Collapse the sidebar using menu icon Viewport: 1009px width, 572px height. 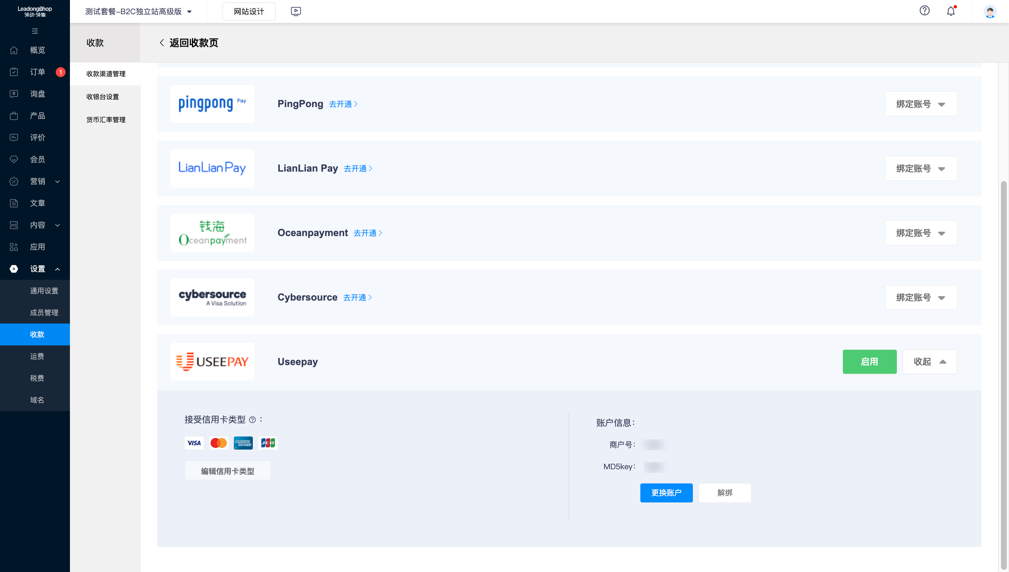pyautogui.click(x=35, y=31)
